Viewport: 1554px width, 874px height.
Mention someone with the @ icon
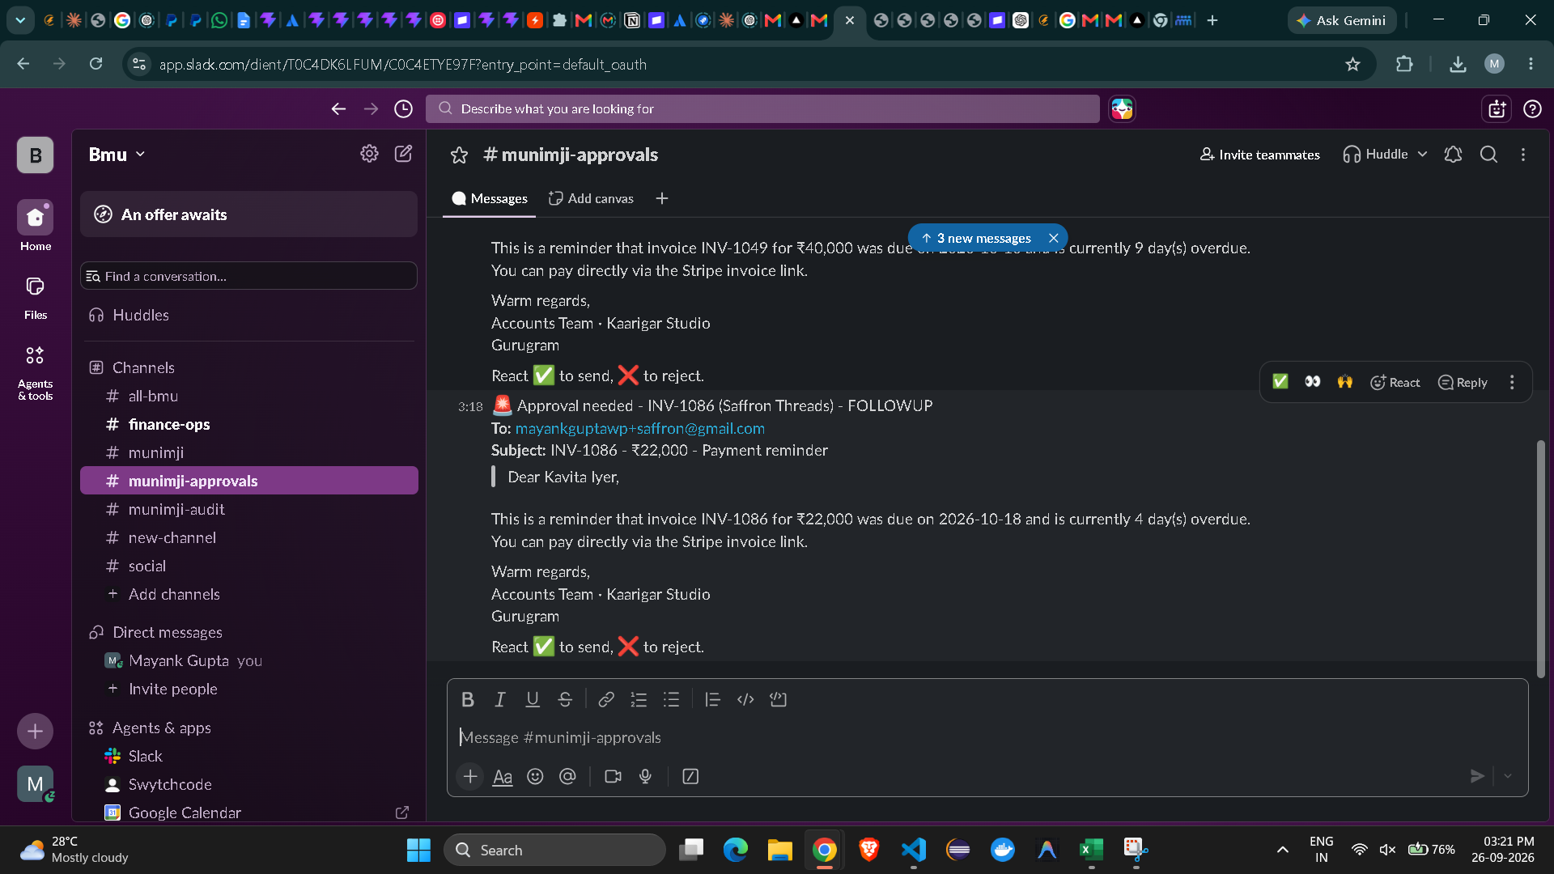(x=567, y=776)
